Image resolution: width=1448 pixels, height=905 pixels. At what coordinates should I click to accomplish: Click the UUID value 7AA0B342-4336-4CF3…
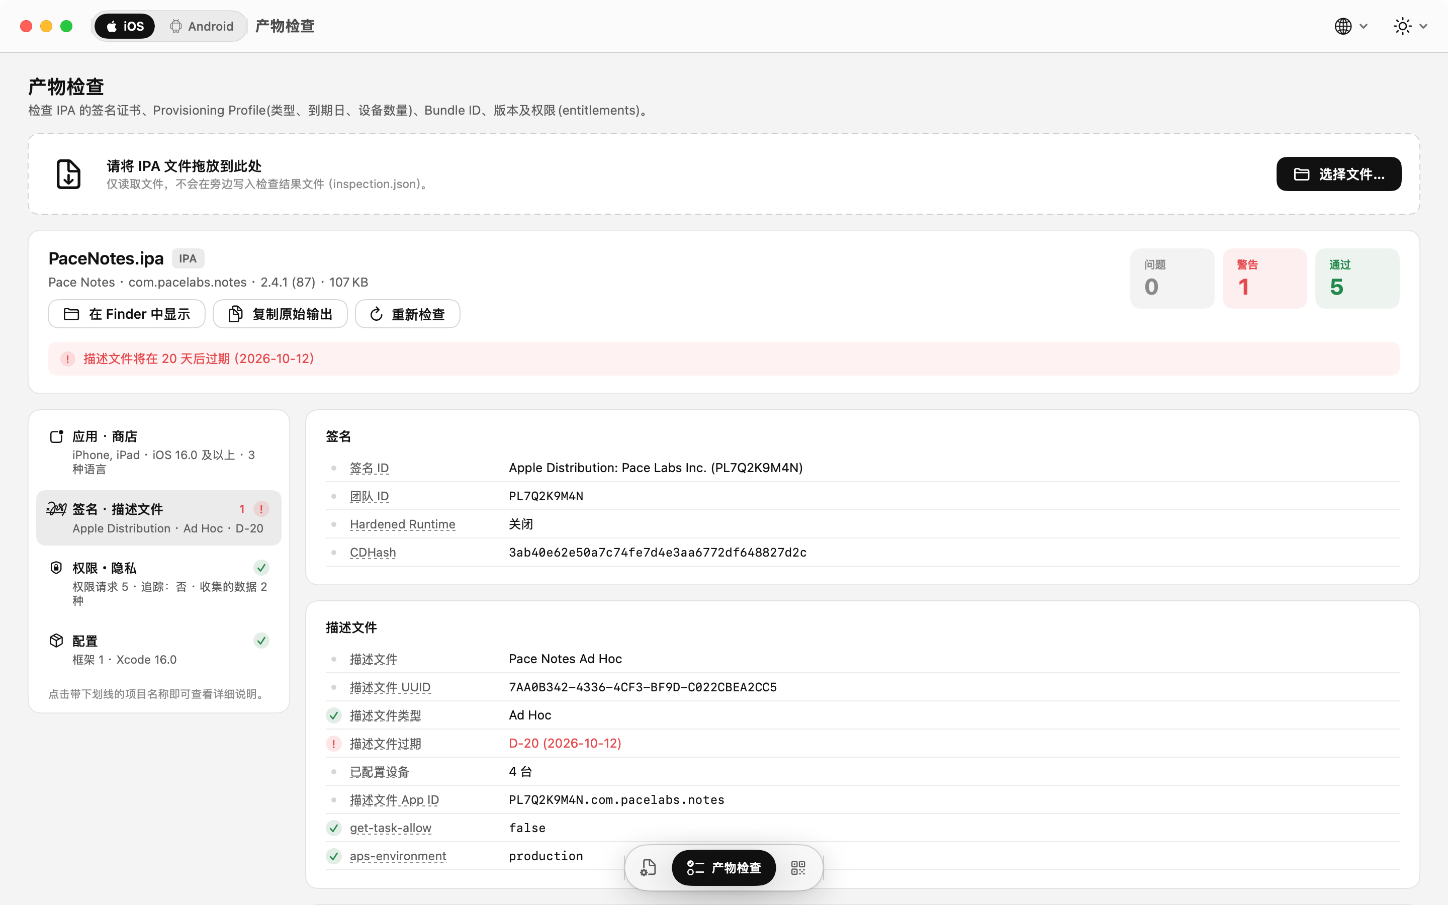point(643,687)
